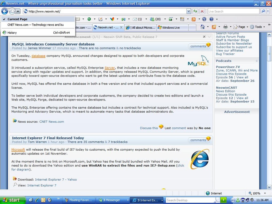Close the Neowin.net tab
272x204 pixels.
point(121,27)
